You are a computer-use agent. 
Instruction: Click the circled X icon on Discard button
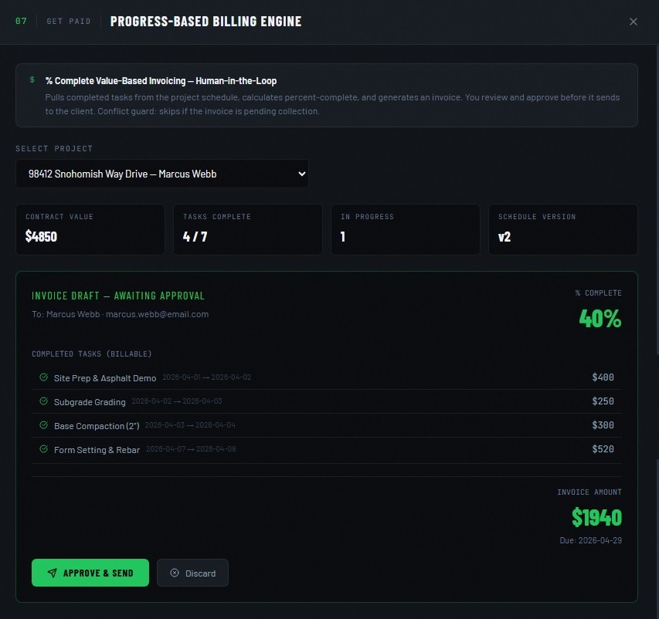pyautogui.click(x=174, y=573)
